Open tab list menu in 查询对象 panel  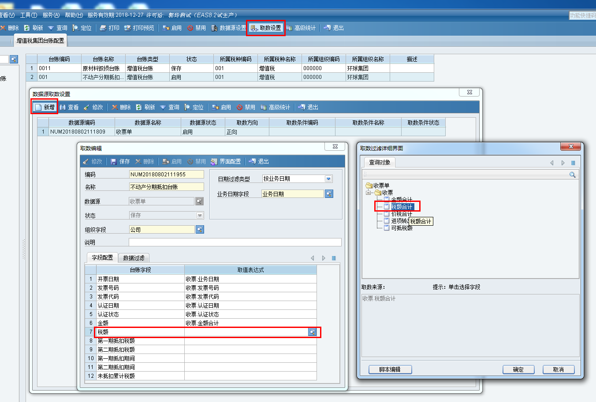tap(573, 163)
